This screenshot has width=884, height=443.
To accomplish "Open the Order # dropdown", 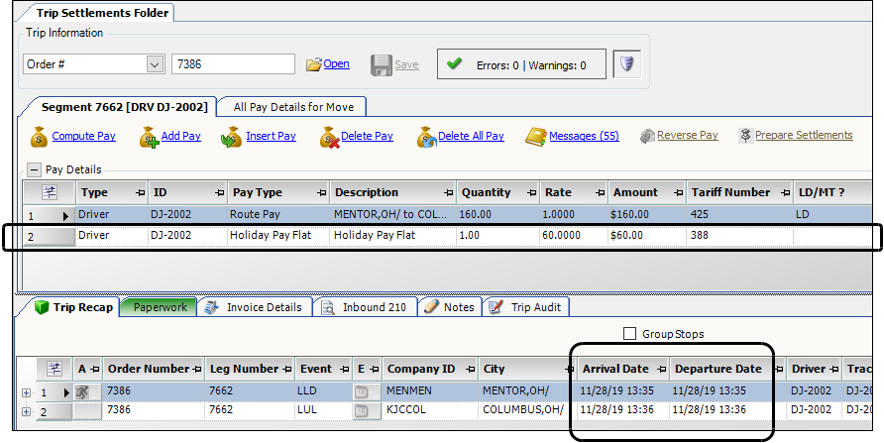I will [x=154, y=64].
